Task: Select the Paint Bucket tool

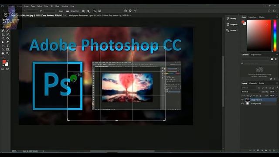Action: click(7, 38)
